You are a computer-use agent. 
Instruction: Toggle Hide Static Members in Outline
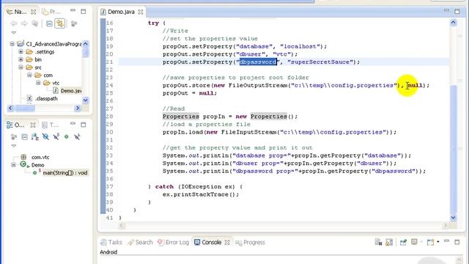pos(56,137)
